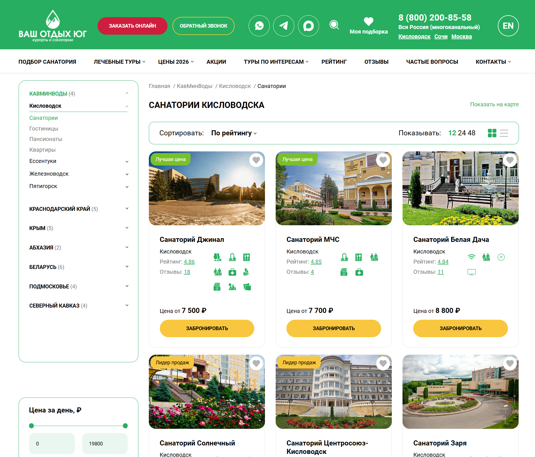The height and width of the screenshot is (457, 535).
Task: Open the search magnifier icon
Action: [334, 25]
